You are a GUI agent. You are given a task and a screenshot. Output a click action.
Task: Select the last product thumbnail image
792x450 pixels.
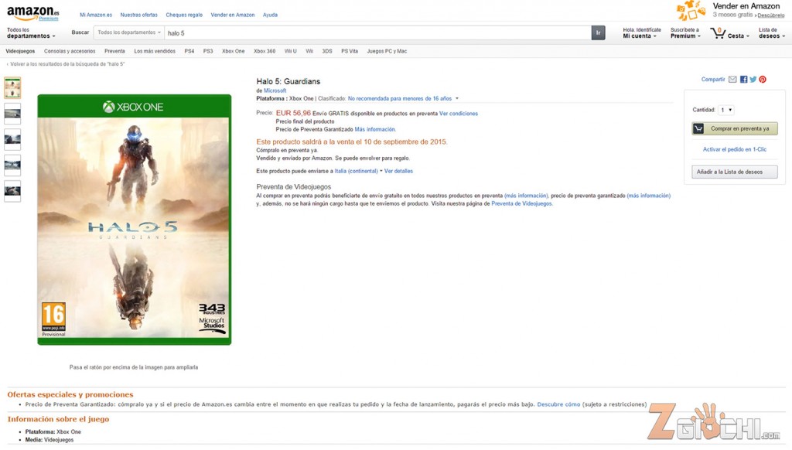(x=12, y=191)
